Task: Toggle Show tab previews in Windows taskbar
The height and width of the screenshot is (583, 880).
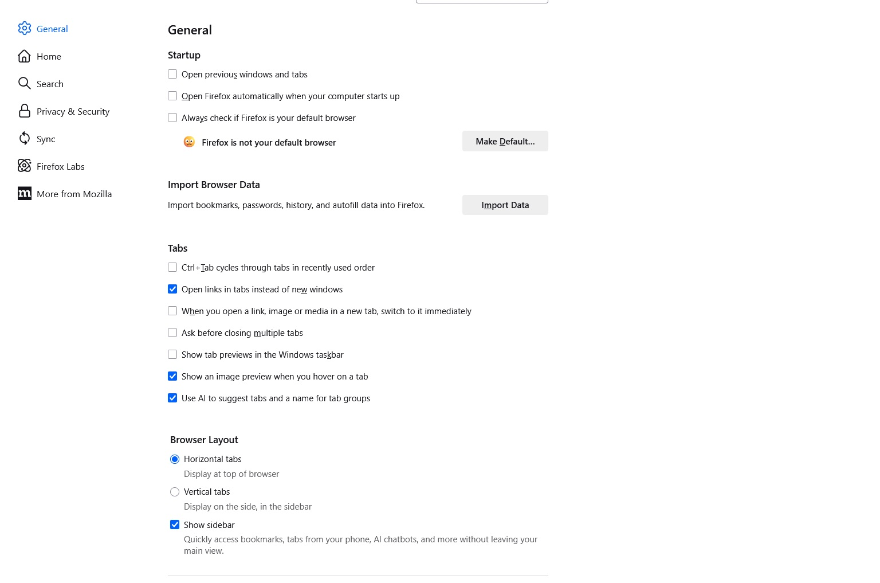Action: pyautogui.click(x=172, y=355)
